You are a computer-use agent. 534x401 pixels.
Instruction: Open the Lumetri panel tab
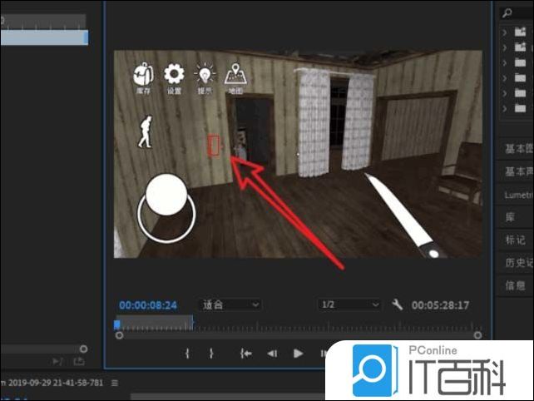click(x=517, y=194)
